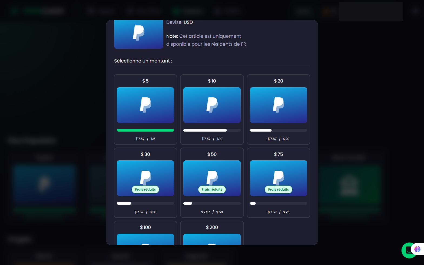Select the $75 PayPal card image
Screen dimensions: 424x265
tap(278, 178)
